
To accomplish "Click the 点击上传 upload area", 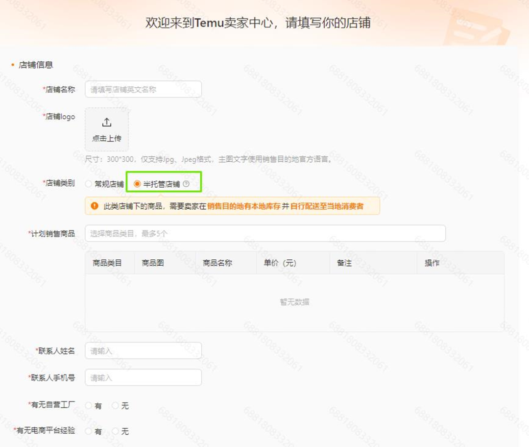I will [106, 130].
